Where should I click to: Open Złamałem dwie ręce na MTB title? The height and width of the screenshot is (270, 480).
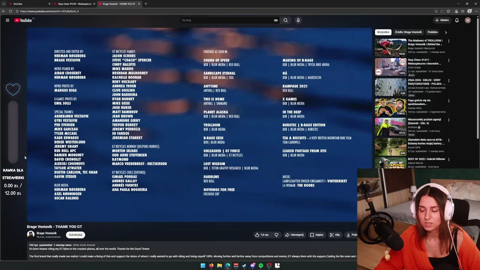426,142
